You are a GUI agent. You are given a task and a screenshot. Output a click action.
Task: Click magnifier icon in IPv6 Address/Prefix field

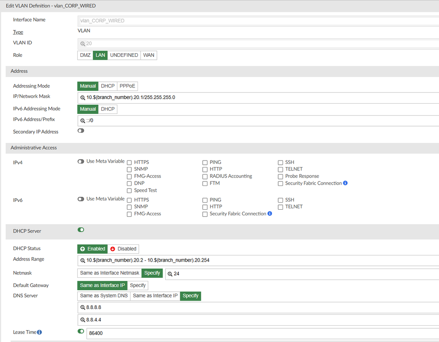(83, 120)
